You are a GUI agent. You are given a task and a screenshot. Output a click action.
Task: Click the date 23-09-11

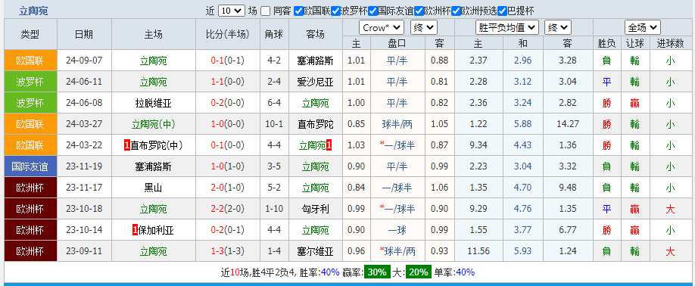point(84,251)
